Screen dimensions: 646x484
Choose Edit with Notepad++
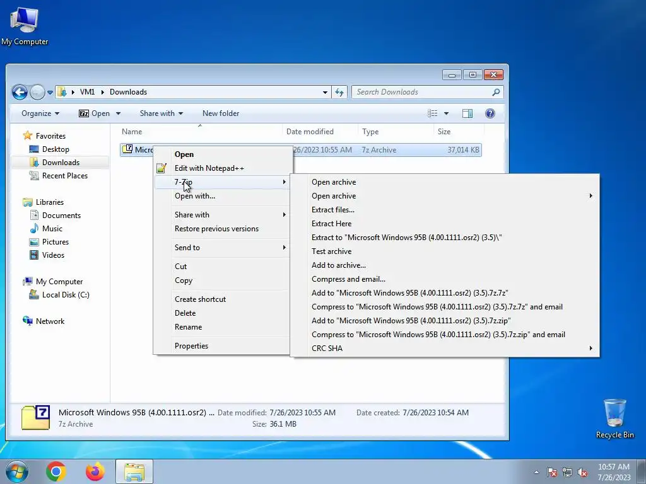[222, 168]
